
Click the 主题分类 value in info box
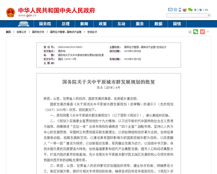click(145, 47)
